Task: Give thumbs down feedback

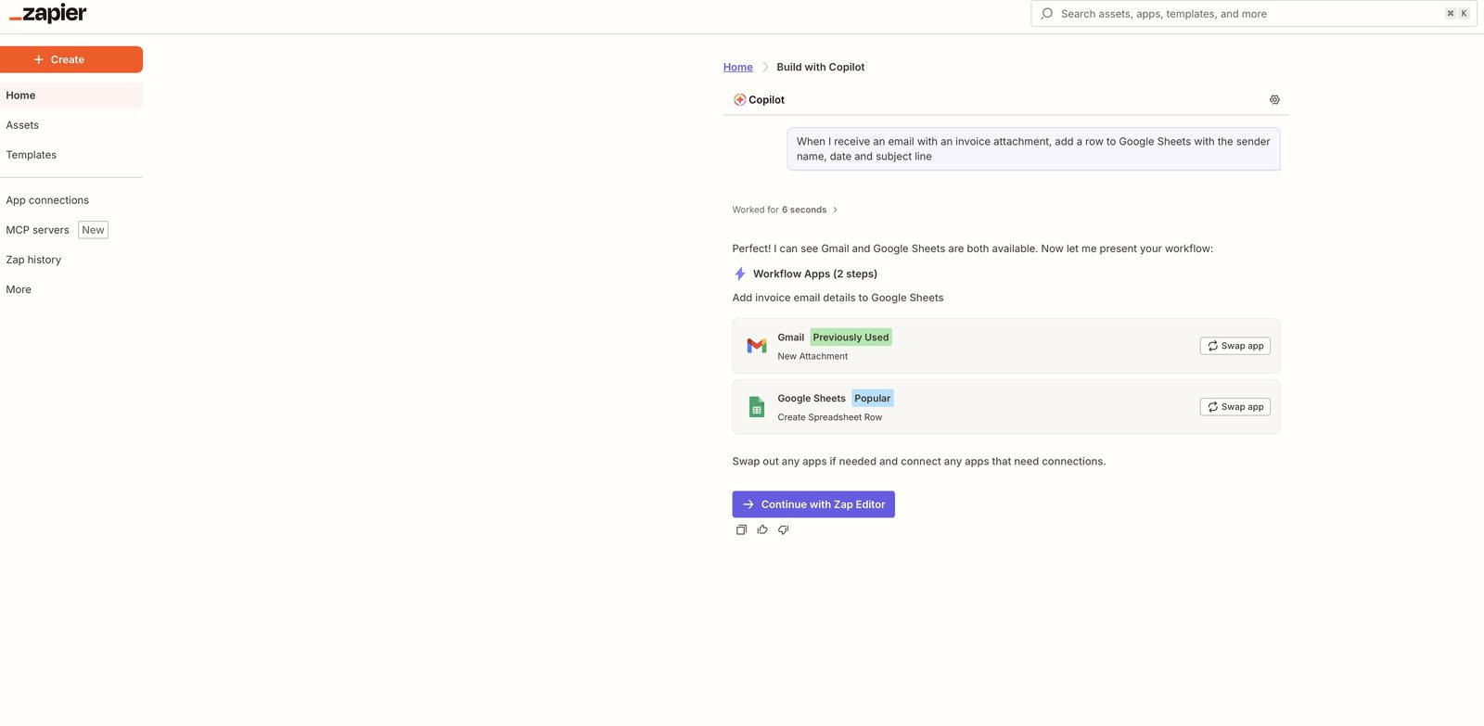Action: click(784, 529)
